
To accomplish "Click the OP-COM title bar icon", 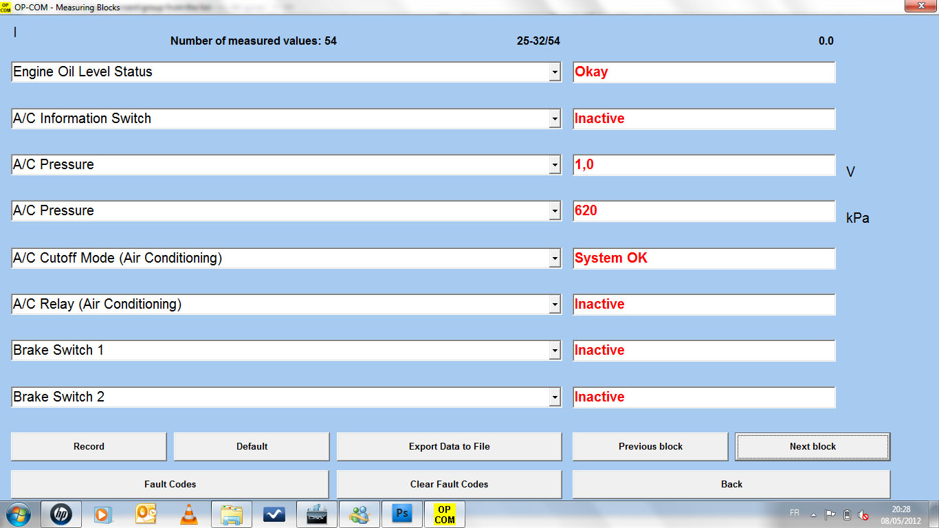I will pos(6,7).
